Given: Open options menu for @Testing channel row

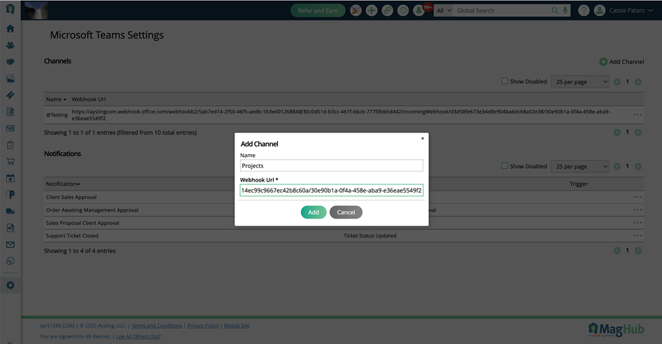Looking at the screenshot, I should [x=638, y=115].
